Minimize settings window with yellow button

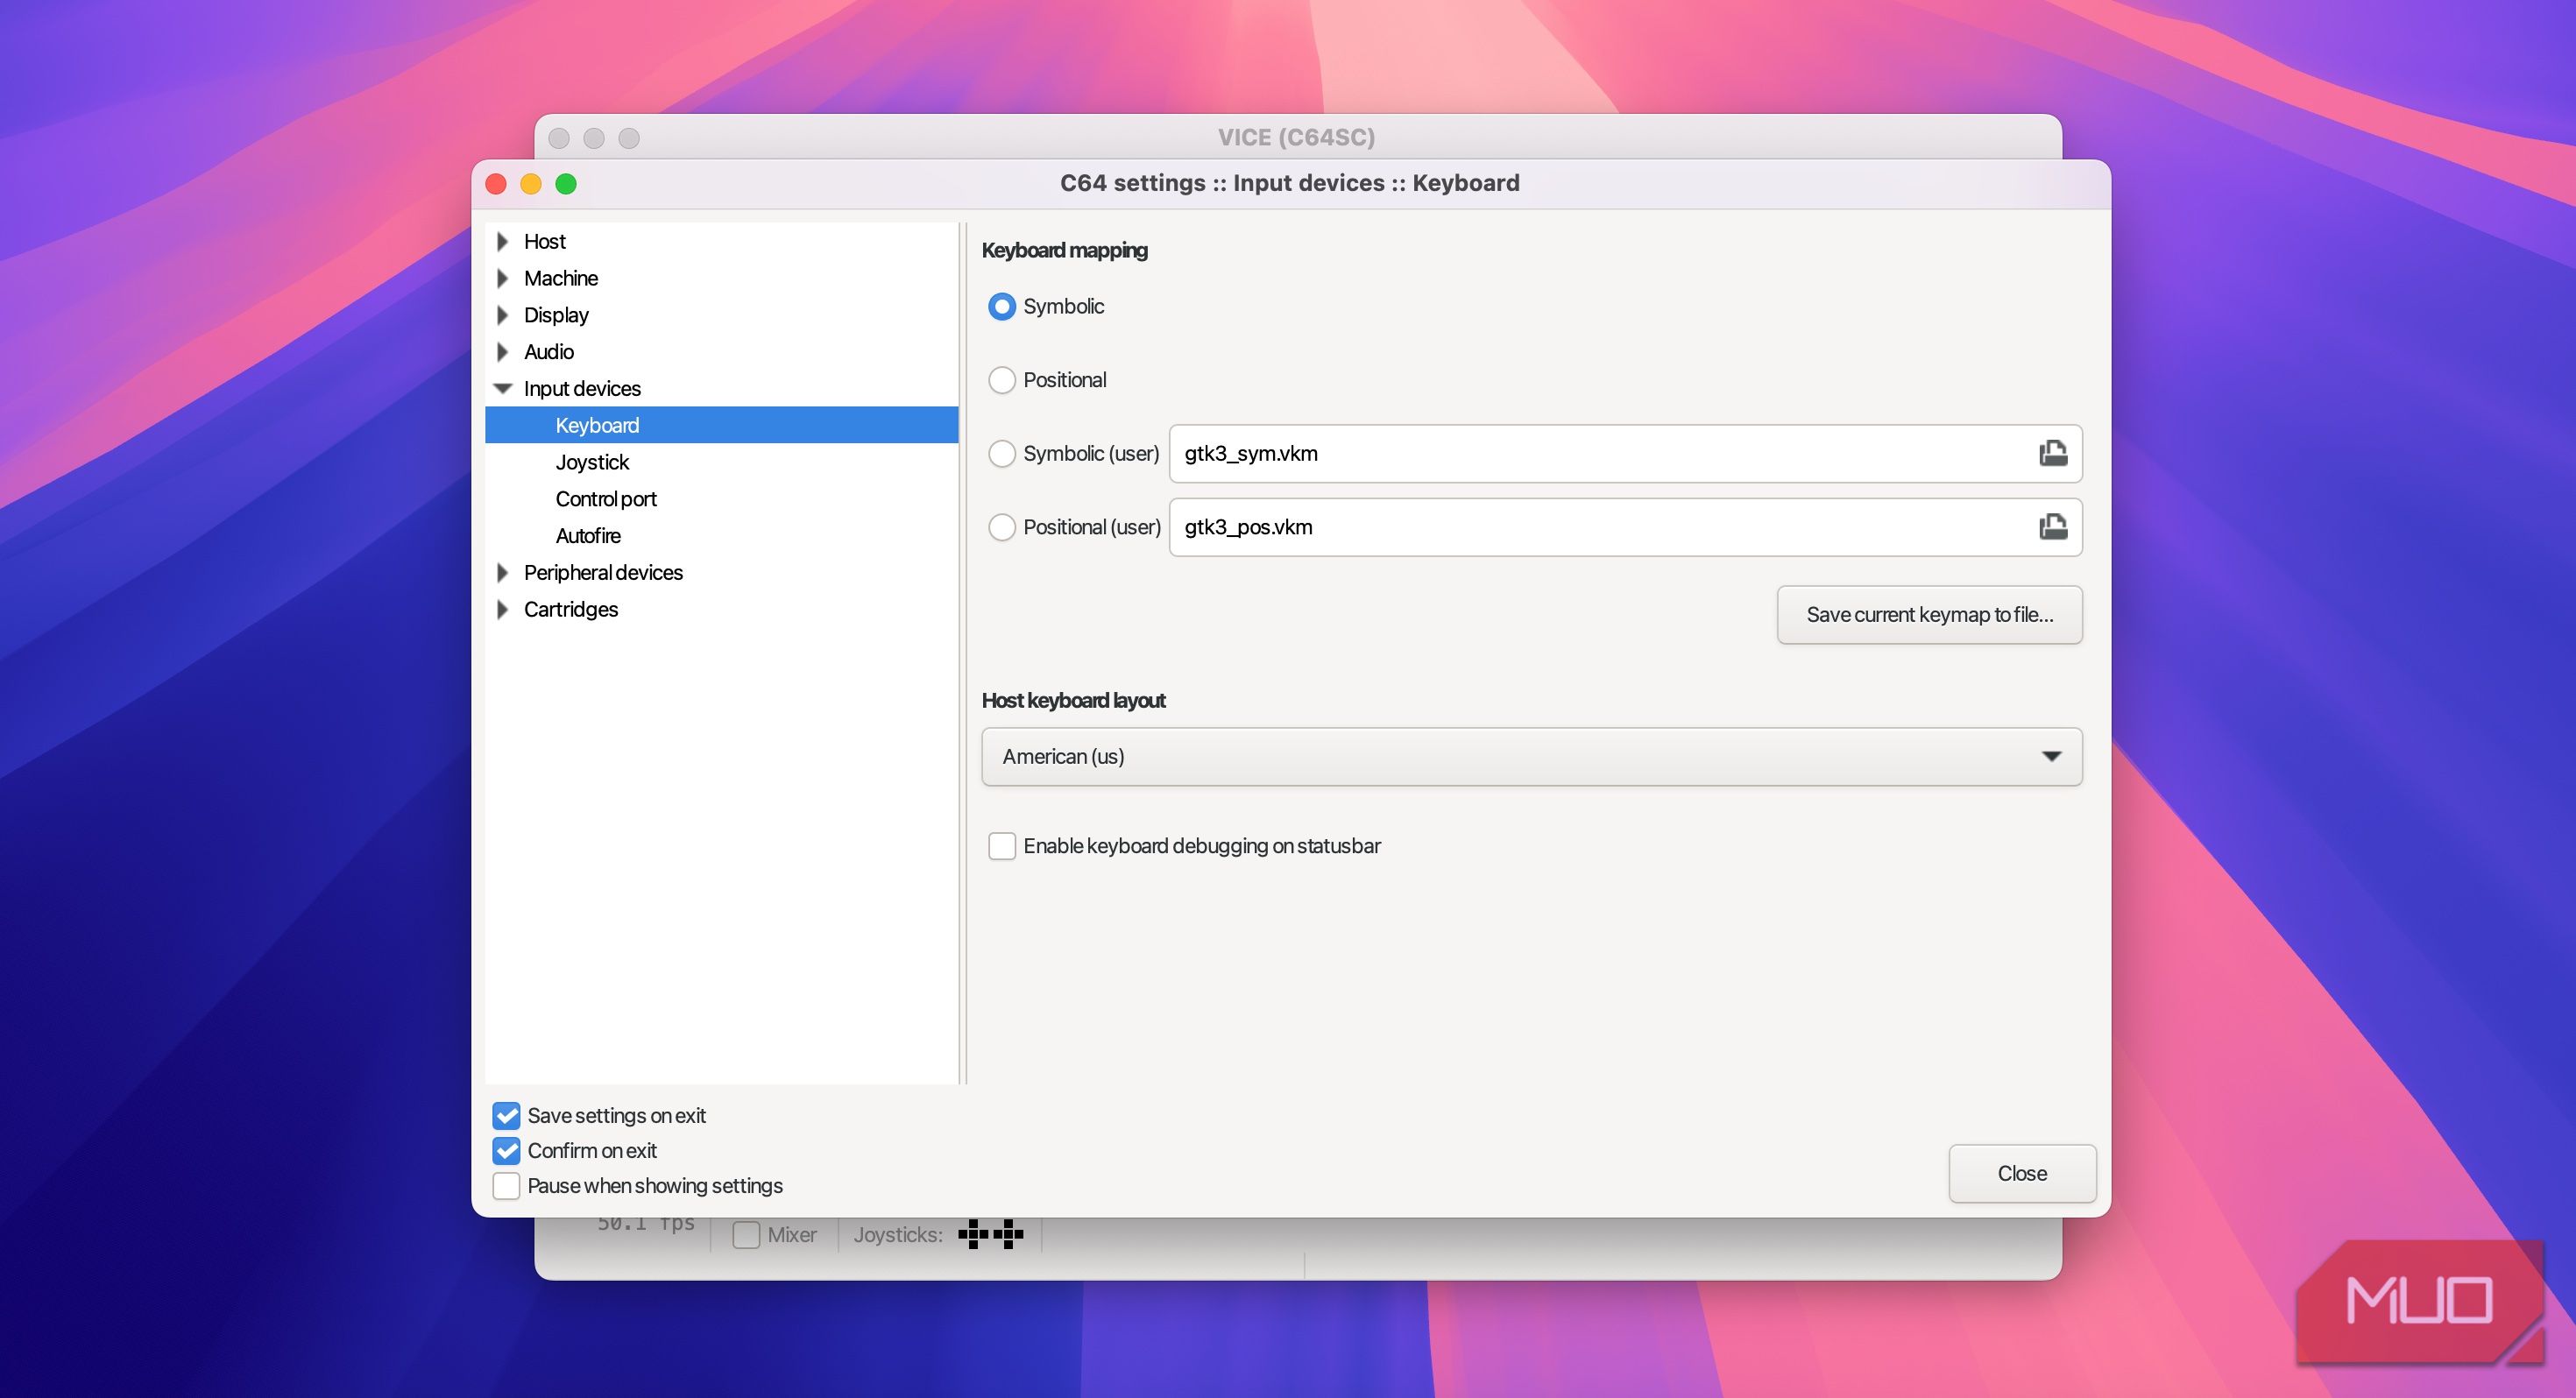click(531, 184)
